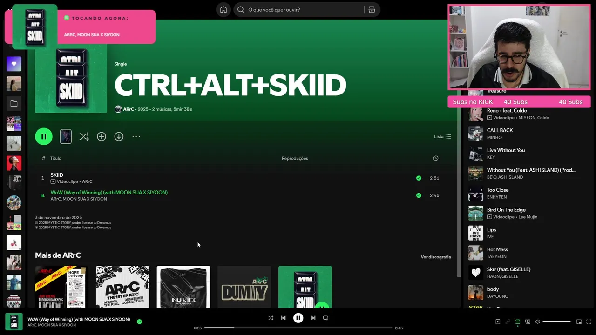Viewport: 596px width, 335px height.
Task: Open CTRL ALT SKIID card in Mais de ARrC
Action: [x=305, y=287]
